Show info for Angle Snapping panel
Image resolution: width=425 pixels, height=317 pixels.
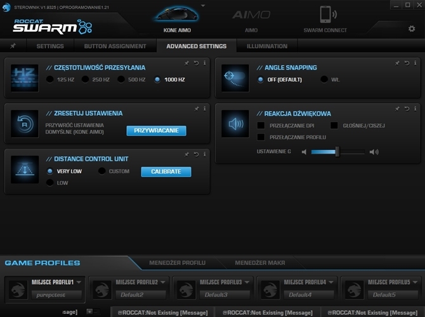[x=415, y=63]
